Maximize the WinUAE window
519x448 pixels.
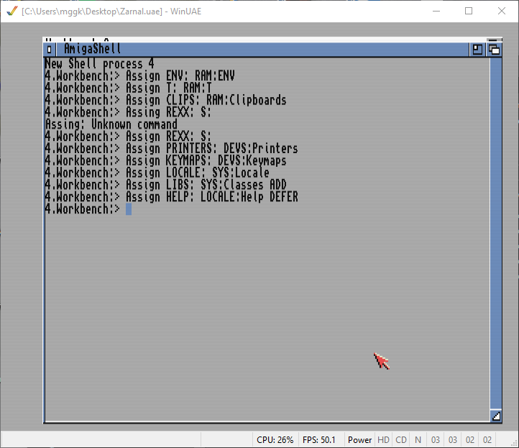coord(469,12)
